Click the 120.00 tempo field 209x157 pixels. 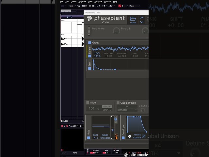(x=85, y=6)
